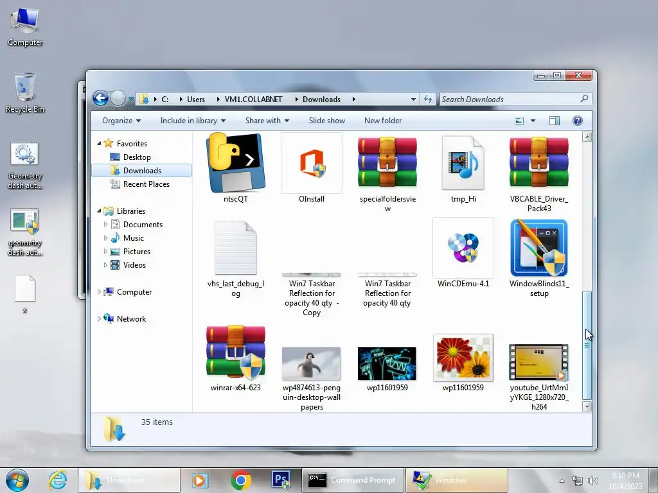
Task: Select the vhs_last_debug_log text file icon
Action: 235,248
